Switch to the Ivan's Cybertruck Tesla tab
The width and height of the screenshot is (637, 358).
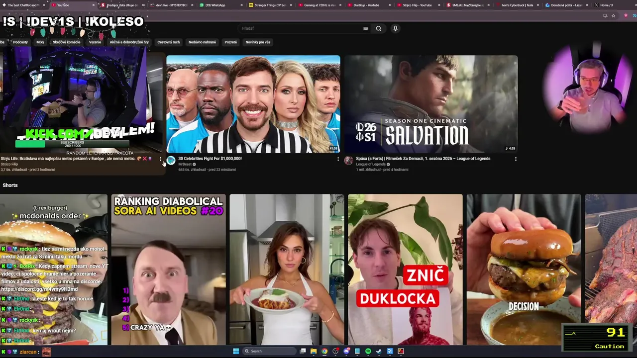(518, 5)
